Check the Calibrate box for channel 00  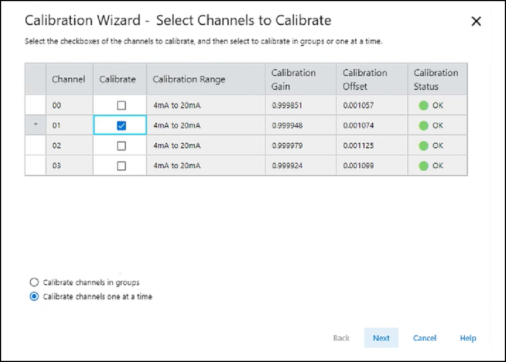coord(121,106)
